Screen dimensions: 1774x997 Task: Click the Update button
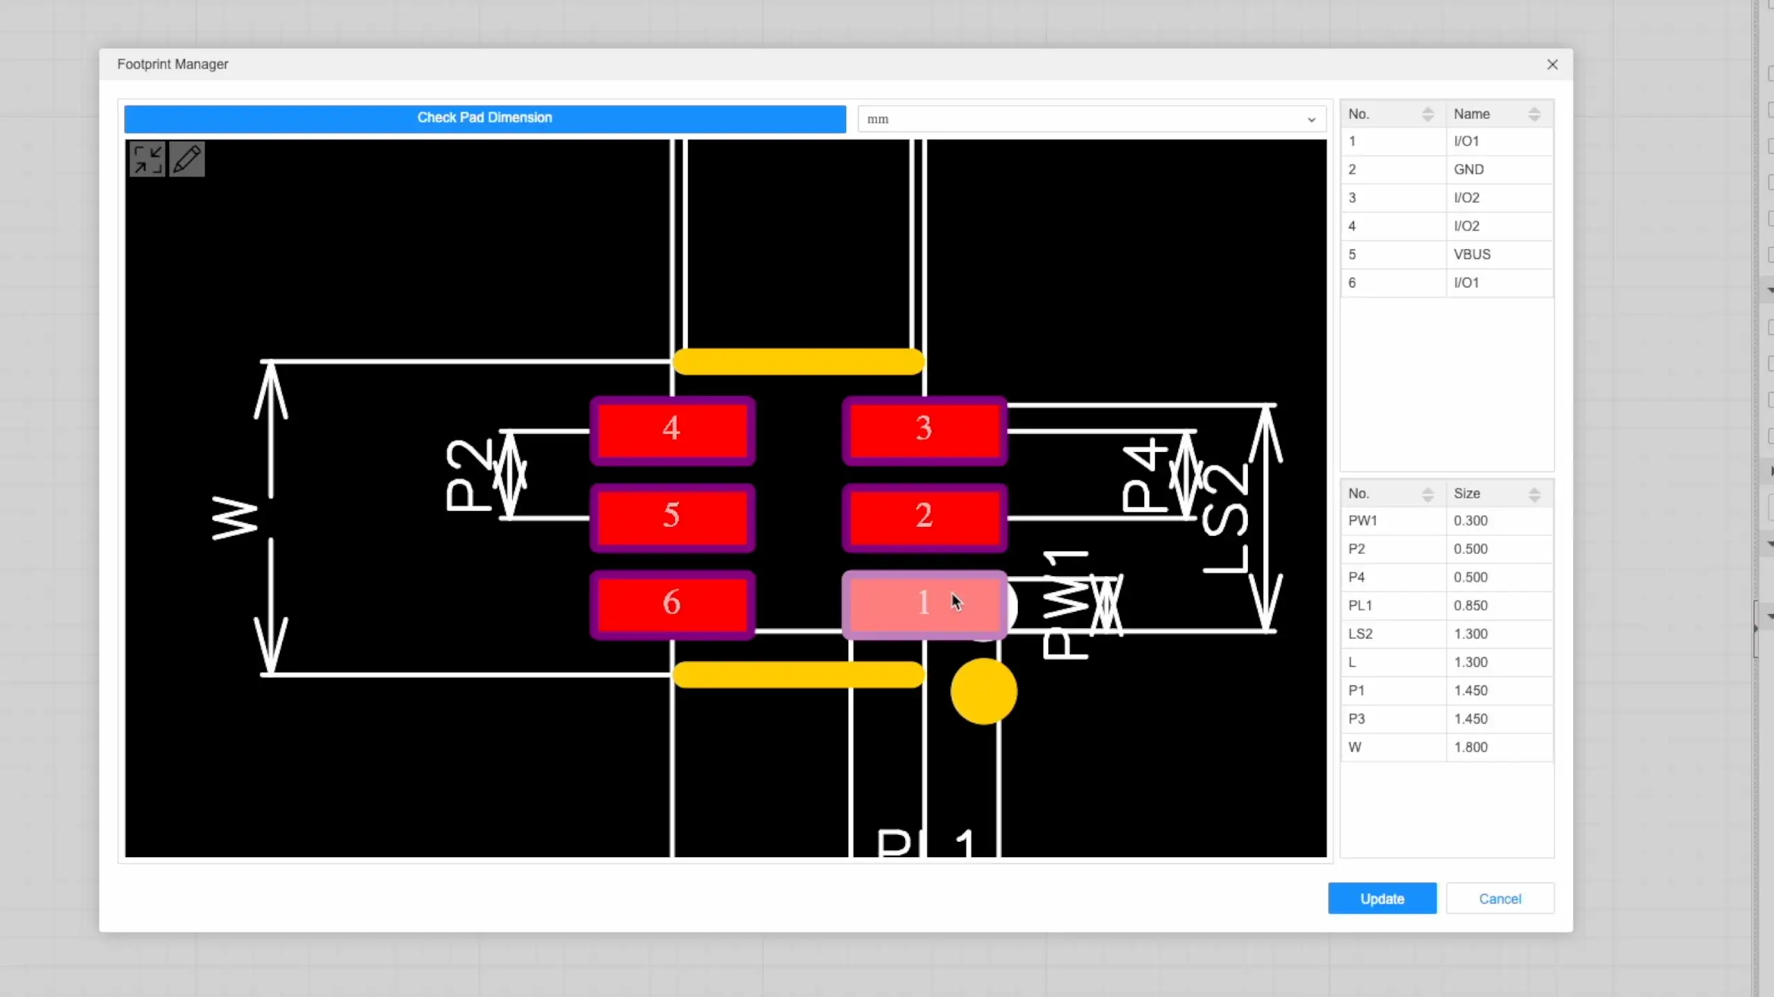(x=1382, y=899)
